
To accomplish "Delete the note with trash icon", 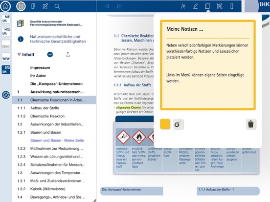I will 251,124.
